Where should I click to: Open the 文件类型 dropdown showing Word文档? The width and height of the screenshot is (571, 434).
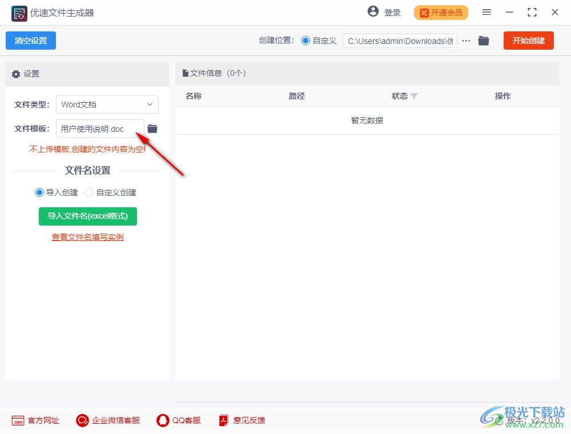[107, 105]
